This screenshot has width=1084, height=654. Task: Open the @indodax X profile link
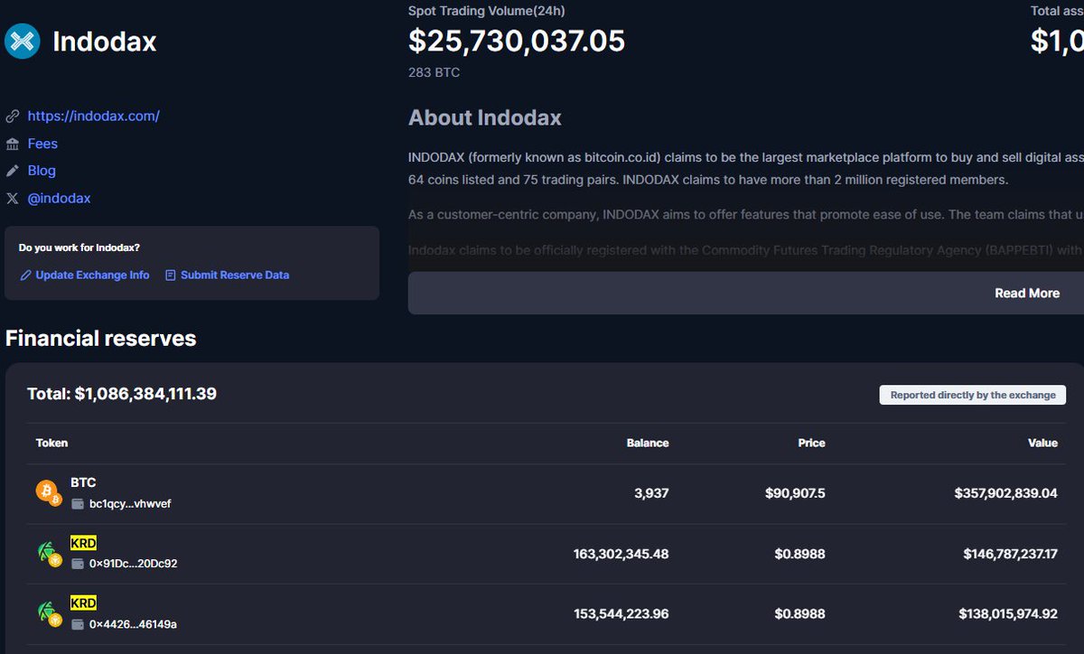pyautogui.click(x=60, y=198)
